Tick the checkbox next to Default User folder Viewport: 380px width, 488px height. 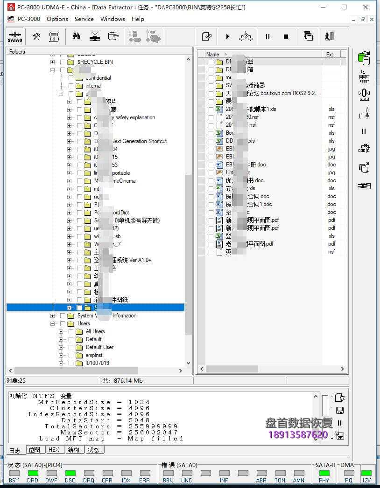tap(70, 347)
